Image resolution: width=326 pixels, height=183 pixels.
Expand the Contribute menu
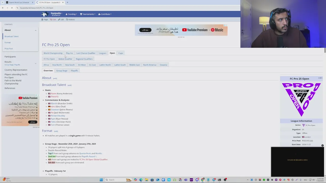[105, 14]
